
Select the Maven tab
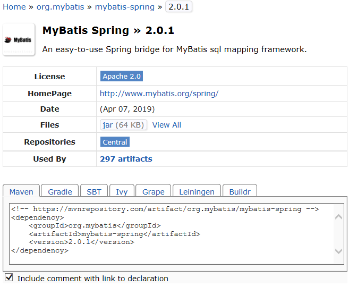(x=21, y=191)
